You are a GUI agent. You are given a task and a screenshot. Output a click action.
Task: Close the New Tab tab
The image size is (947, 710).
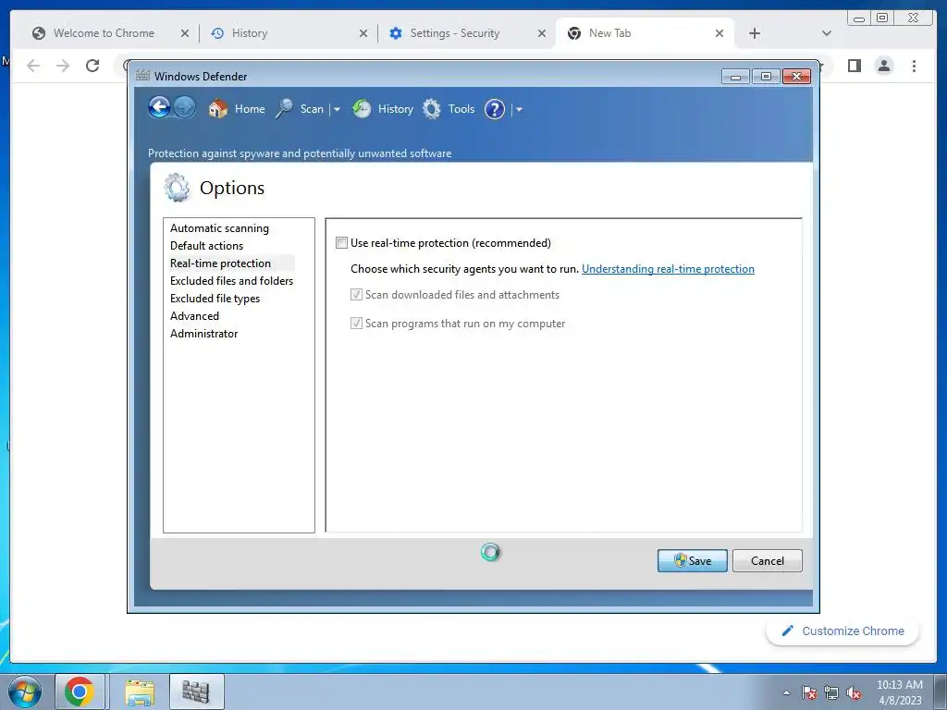tap(719, 33)
